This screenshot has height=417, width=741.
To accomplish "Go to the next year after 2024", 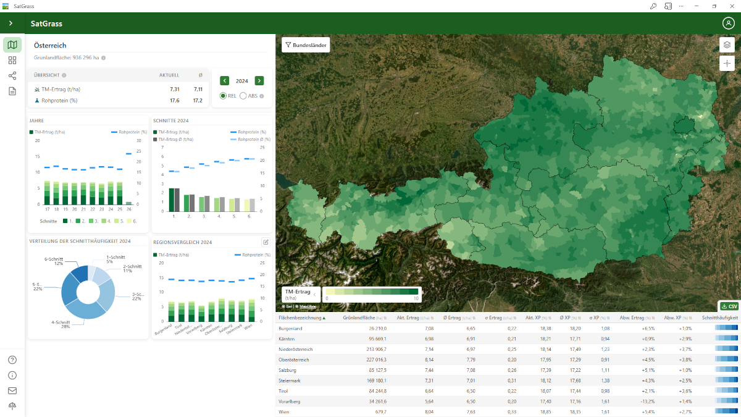I will click(x=259, y=81).
